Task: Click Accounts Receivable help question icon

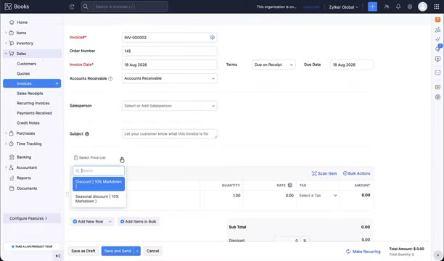Action: [110, 79]
